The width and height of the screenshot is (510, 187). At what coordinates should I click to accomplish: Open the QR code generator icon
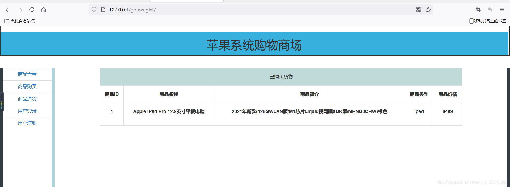pyautogui.click(x=419, y=10)
